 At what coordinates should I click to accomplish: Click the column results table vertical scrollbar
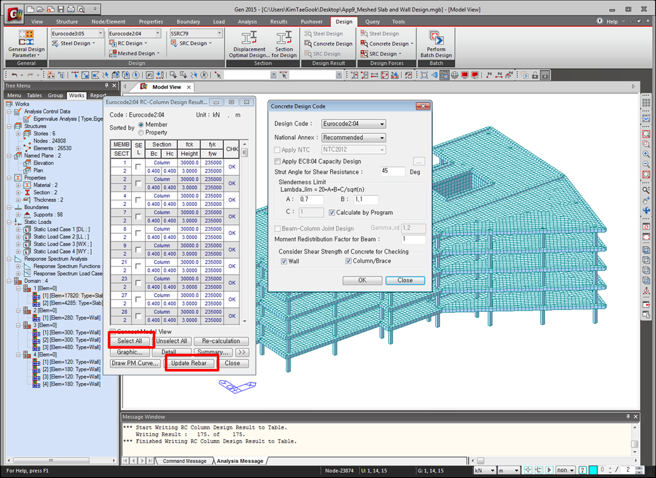click(x=244, y=232)
